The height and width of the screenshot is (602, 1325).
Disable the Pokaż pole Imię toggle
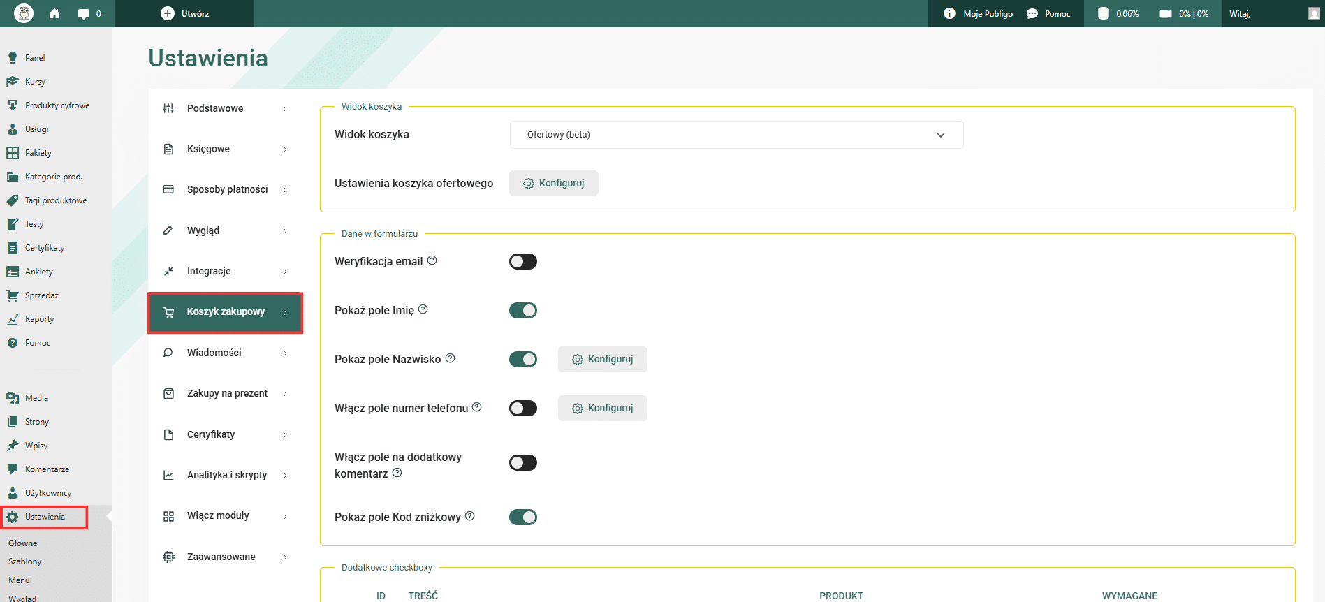click(523, 310)
